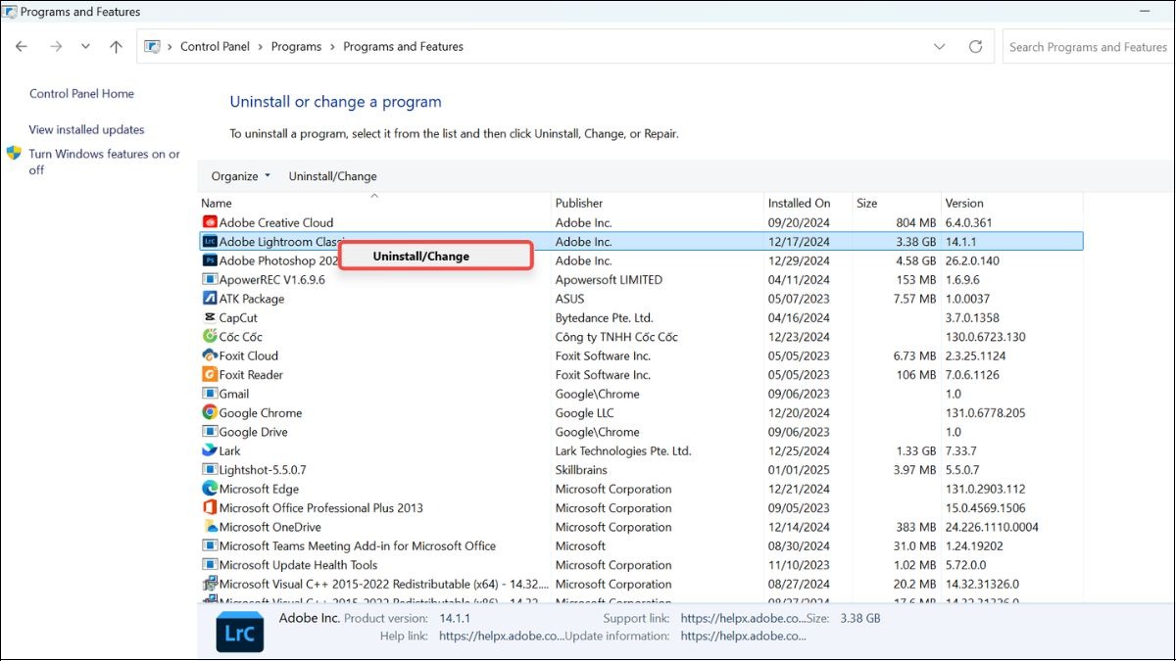
Task: Expand the address bar history dropdown
Action: pos(940,46)
